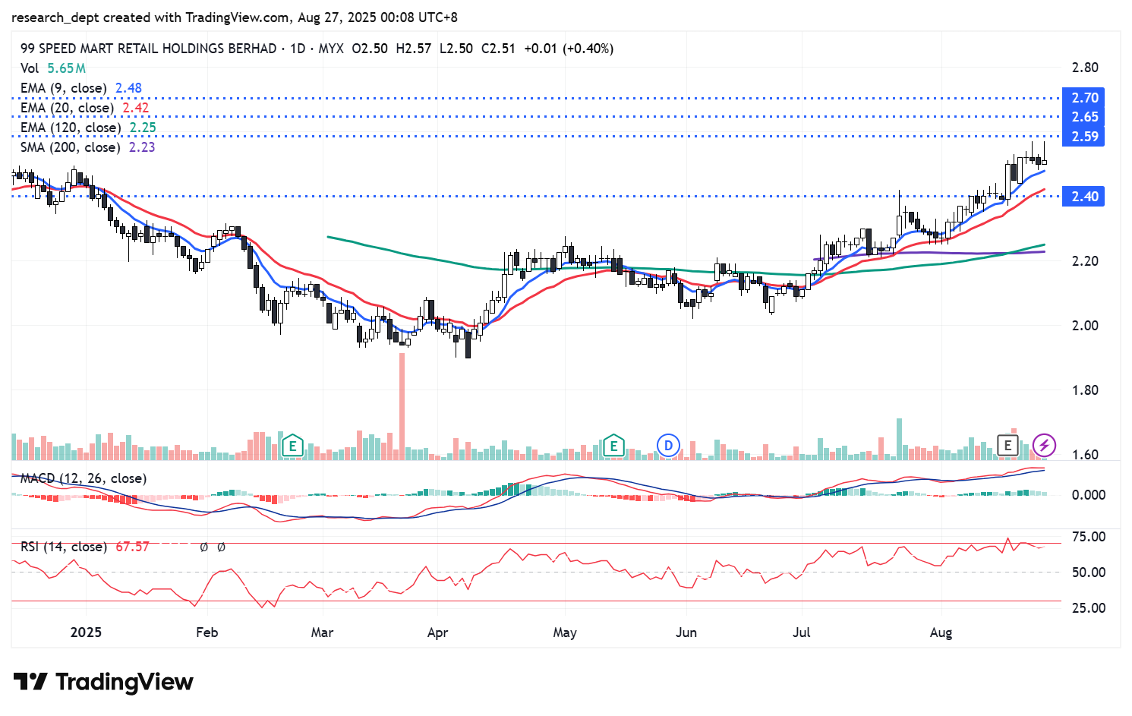Click the 1D timeframe label

pyautogui.click(x=298, y=49)
